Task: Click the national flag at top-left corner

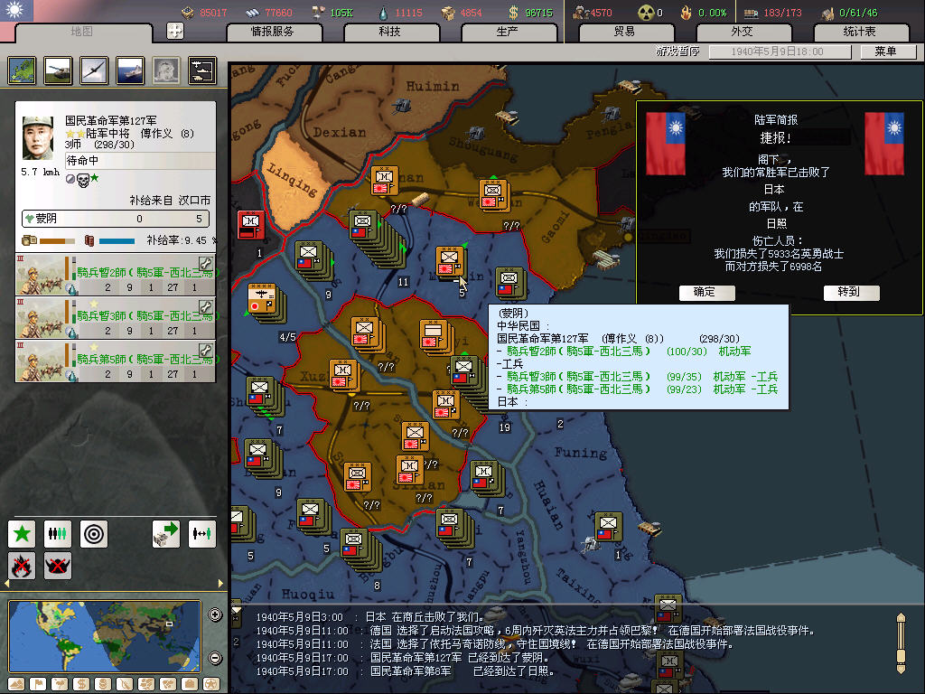Action: click(16, 10)
